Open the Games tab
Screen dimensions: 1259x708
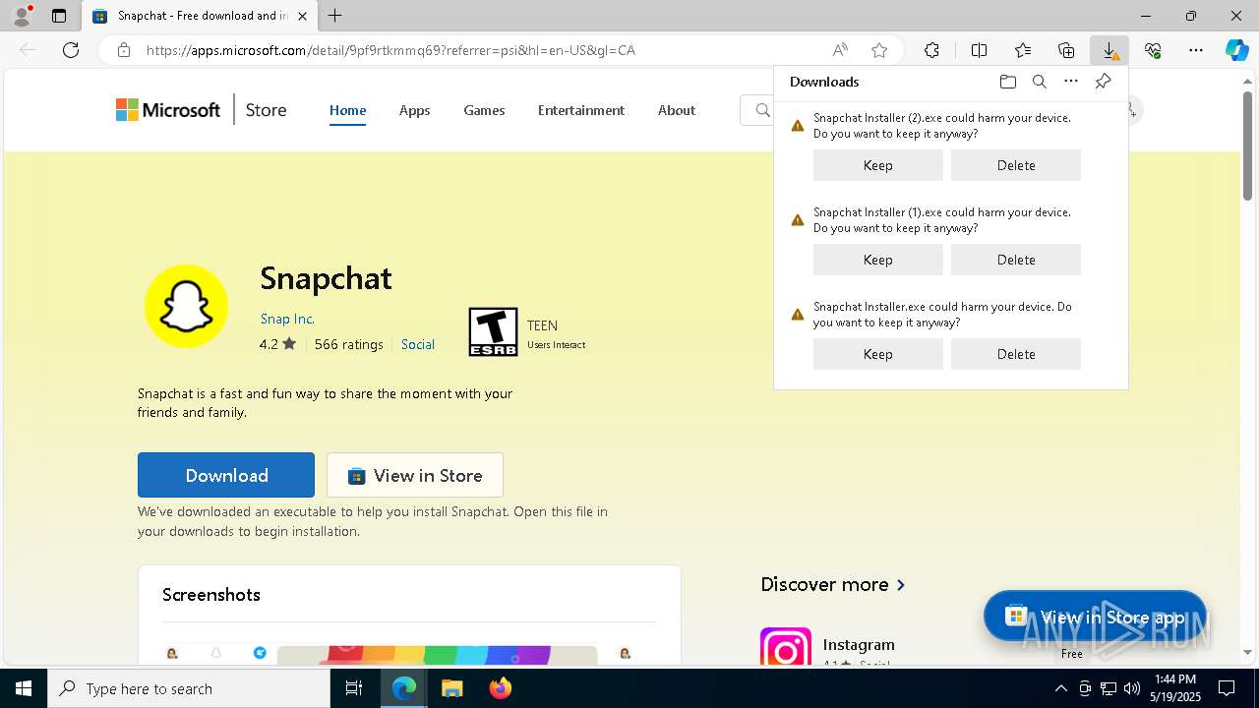pyautogui.click(x=484, y=110)
